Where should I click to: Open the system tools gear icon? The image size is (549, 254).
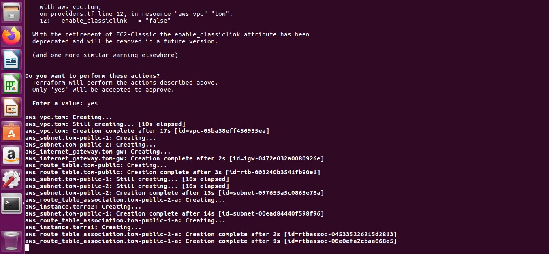[11, 179]
